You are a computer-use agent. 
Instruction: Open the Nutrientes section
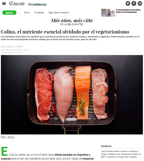(x=39, y=12)
